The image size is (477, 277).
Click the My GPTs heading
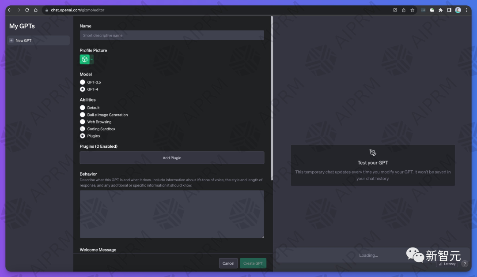(22, 26)
